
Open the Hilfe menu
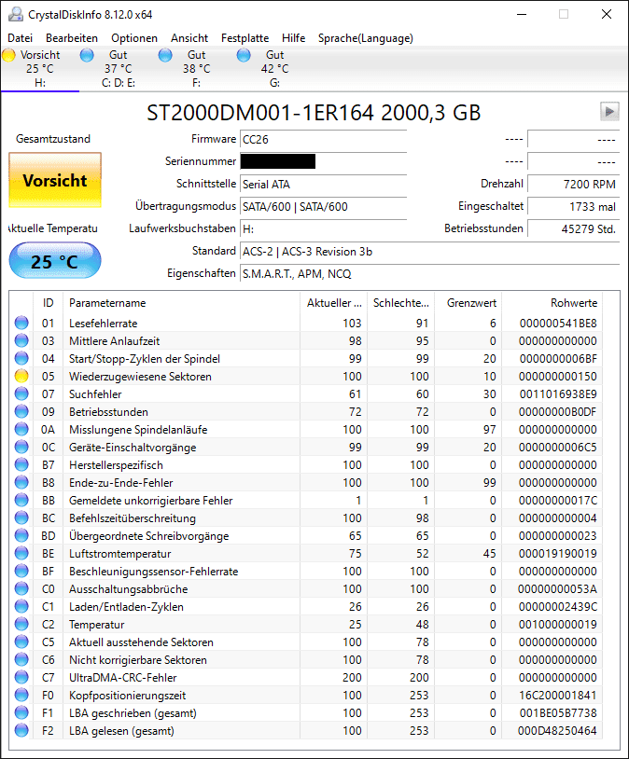(x=294, y=38)
